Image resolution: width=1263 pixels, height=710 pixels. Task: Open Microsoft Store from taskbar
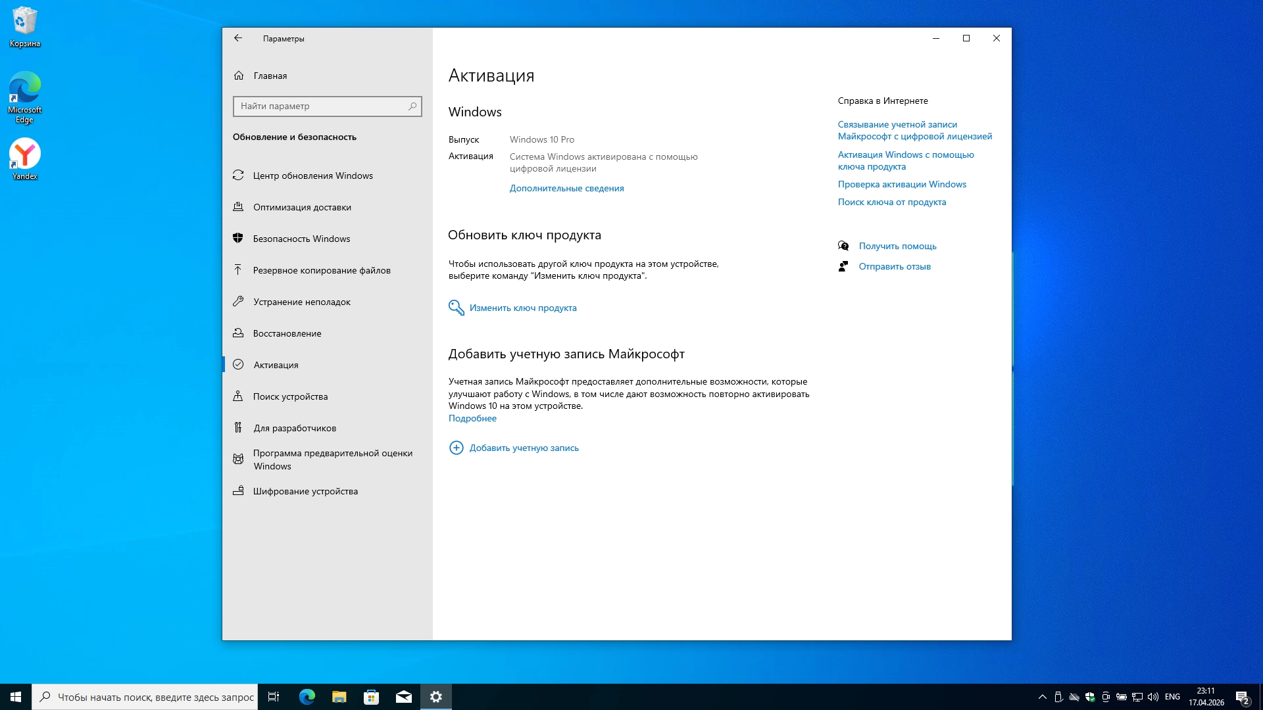372,697
